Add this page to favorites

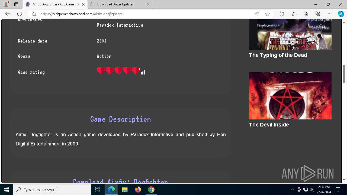268,14
